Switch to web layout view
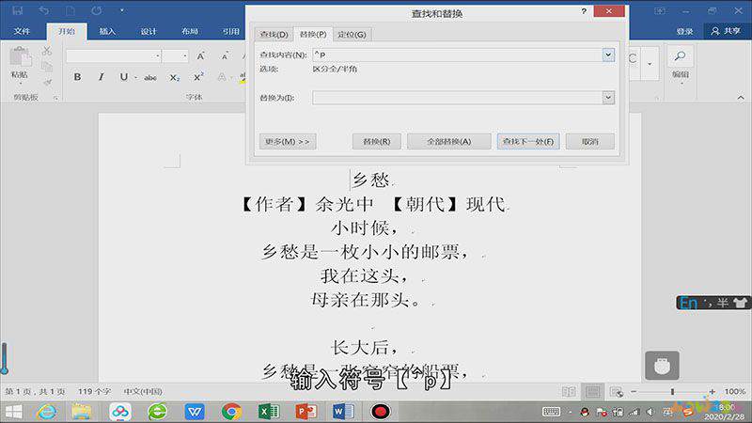The height and width of the screenshot is (423, 752). point(617,392)
